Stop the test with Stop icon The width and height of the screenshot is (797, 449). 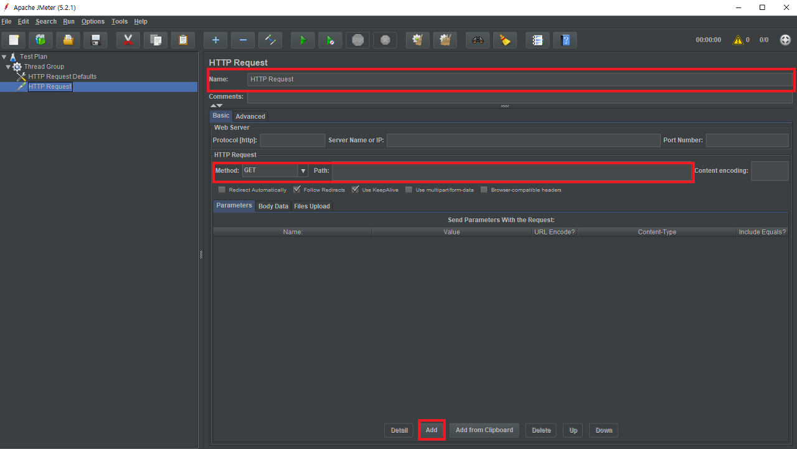coord(357,40)
